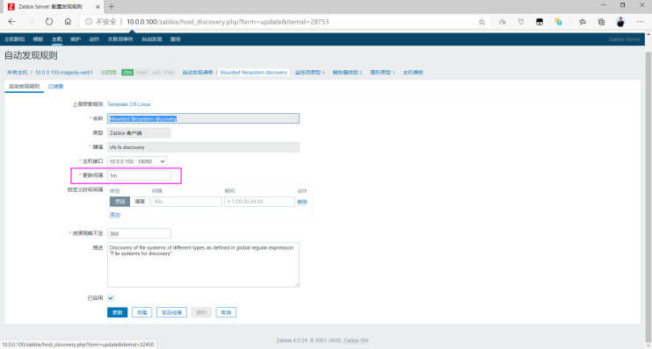652x349 pixels.
Task: Click the shield extension icon in toolbar
Action: point(520,22)
